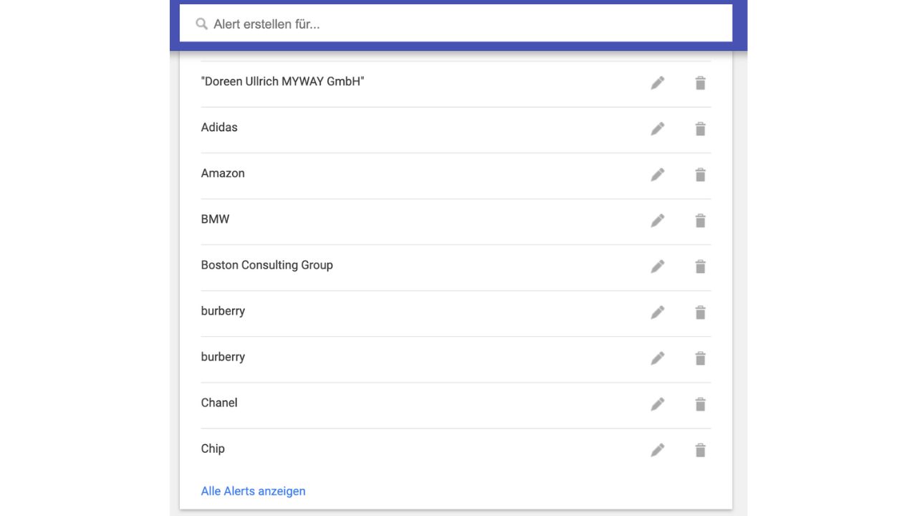Open edit view for the Chip alert
Viewport: 917px width, 516px height.
[x=657, y=449]
